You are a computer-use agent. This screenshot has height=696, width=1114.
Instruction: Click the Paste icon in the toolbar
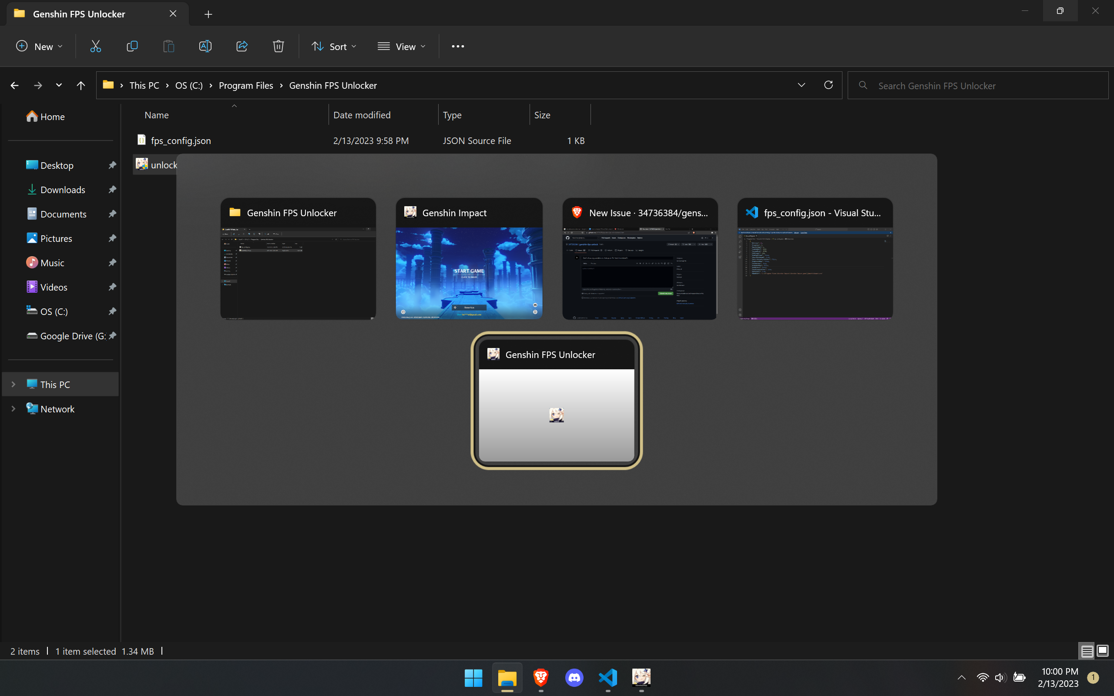click(x=168, y=46)
